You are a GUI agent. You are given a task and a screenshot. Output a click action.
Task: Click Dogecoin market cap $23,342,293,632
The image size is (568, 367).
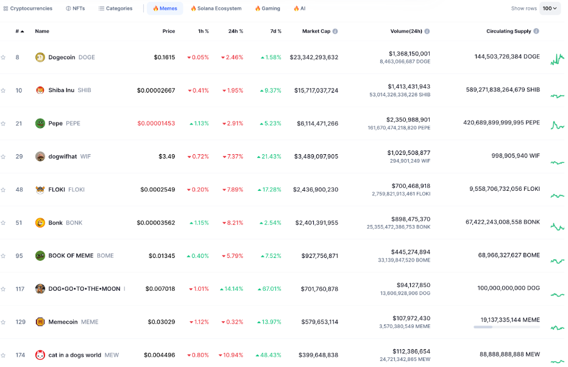click(x=314, y=57)
